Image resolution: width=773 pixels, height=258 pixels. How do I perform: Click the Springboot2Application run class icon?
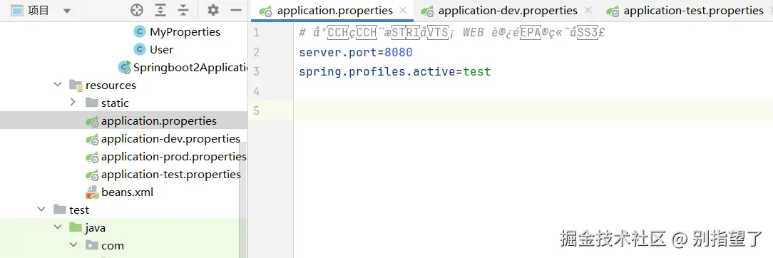125,67
